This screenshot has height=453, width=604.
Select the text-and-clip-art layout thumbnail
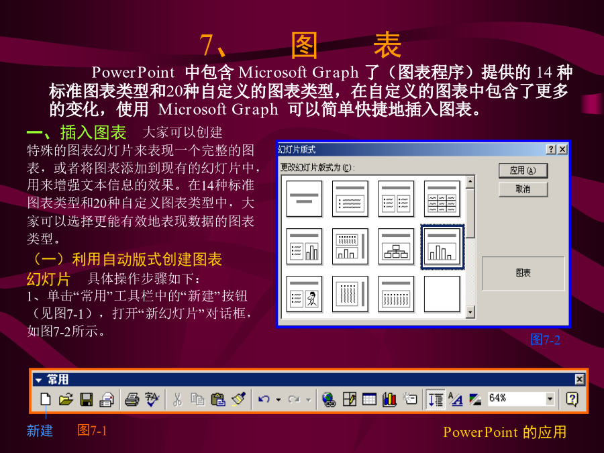click(304, 294)
